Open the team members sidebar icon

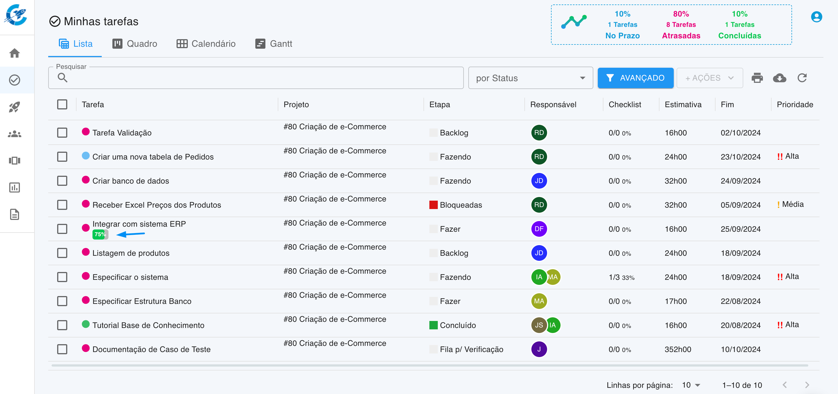15,134
